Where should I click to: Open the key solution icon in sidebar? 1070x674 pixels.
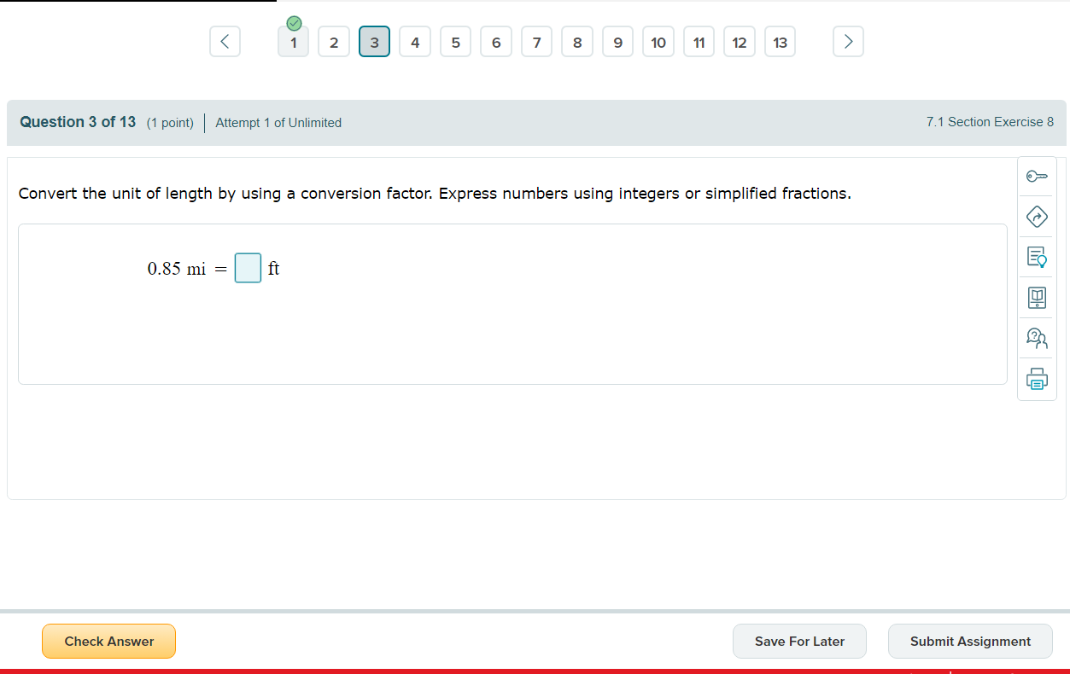1037,177
